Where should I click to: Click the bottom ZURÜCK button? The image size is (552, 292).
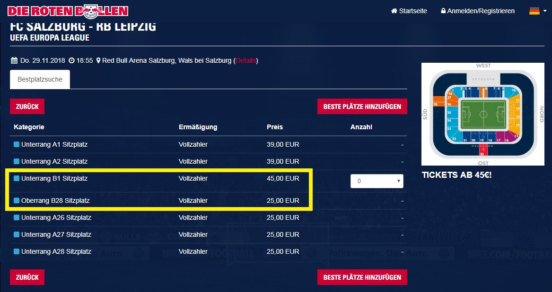click(27, 277)
